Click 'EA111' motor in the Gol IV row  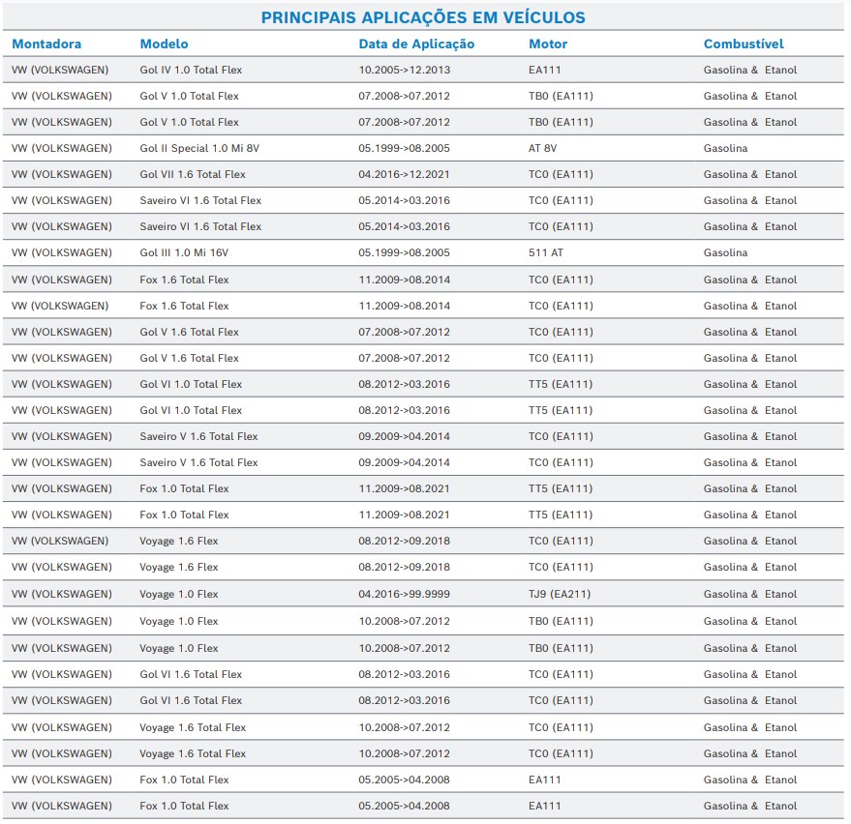click(544, 70)
